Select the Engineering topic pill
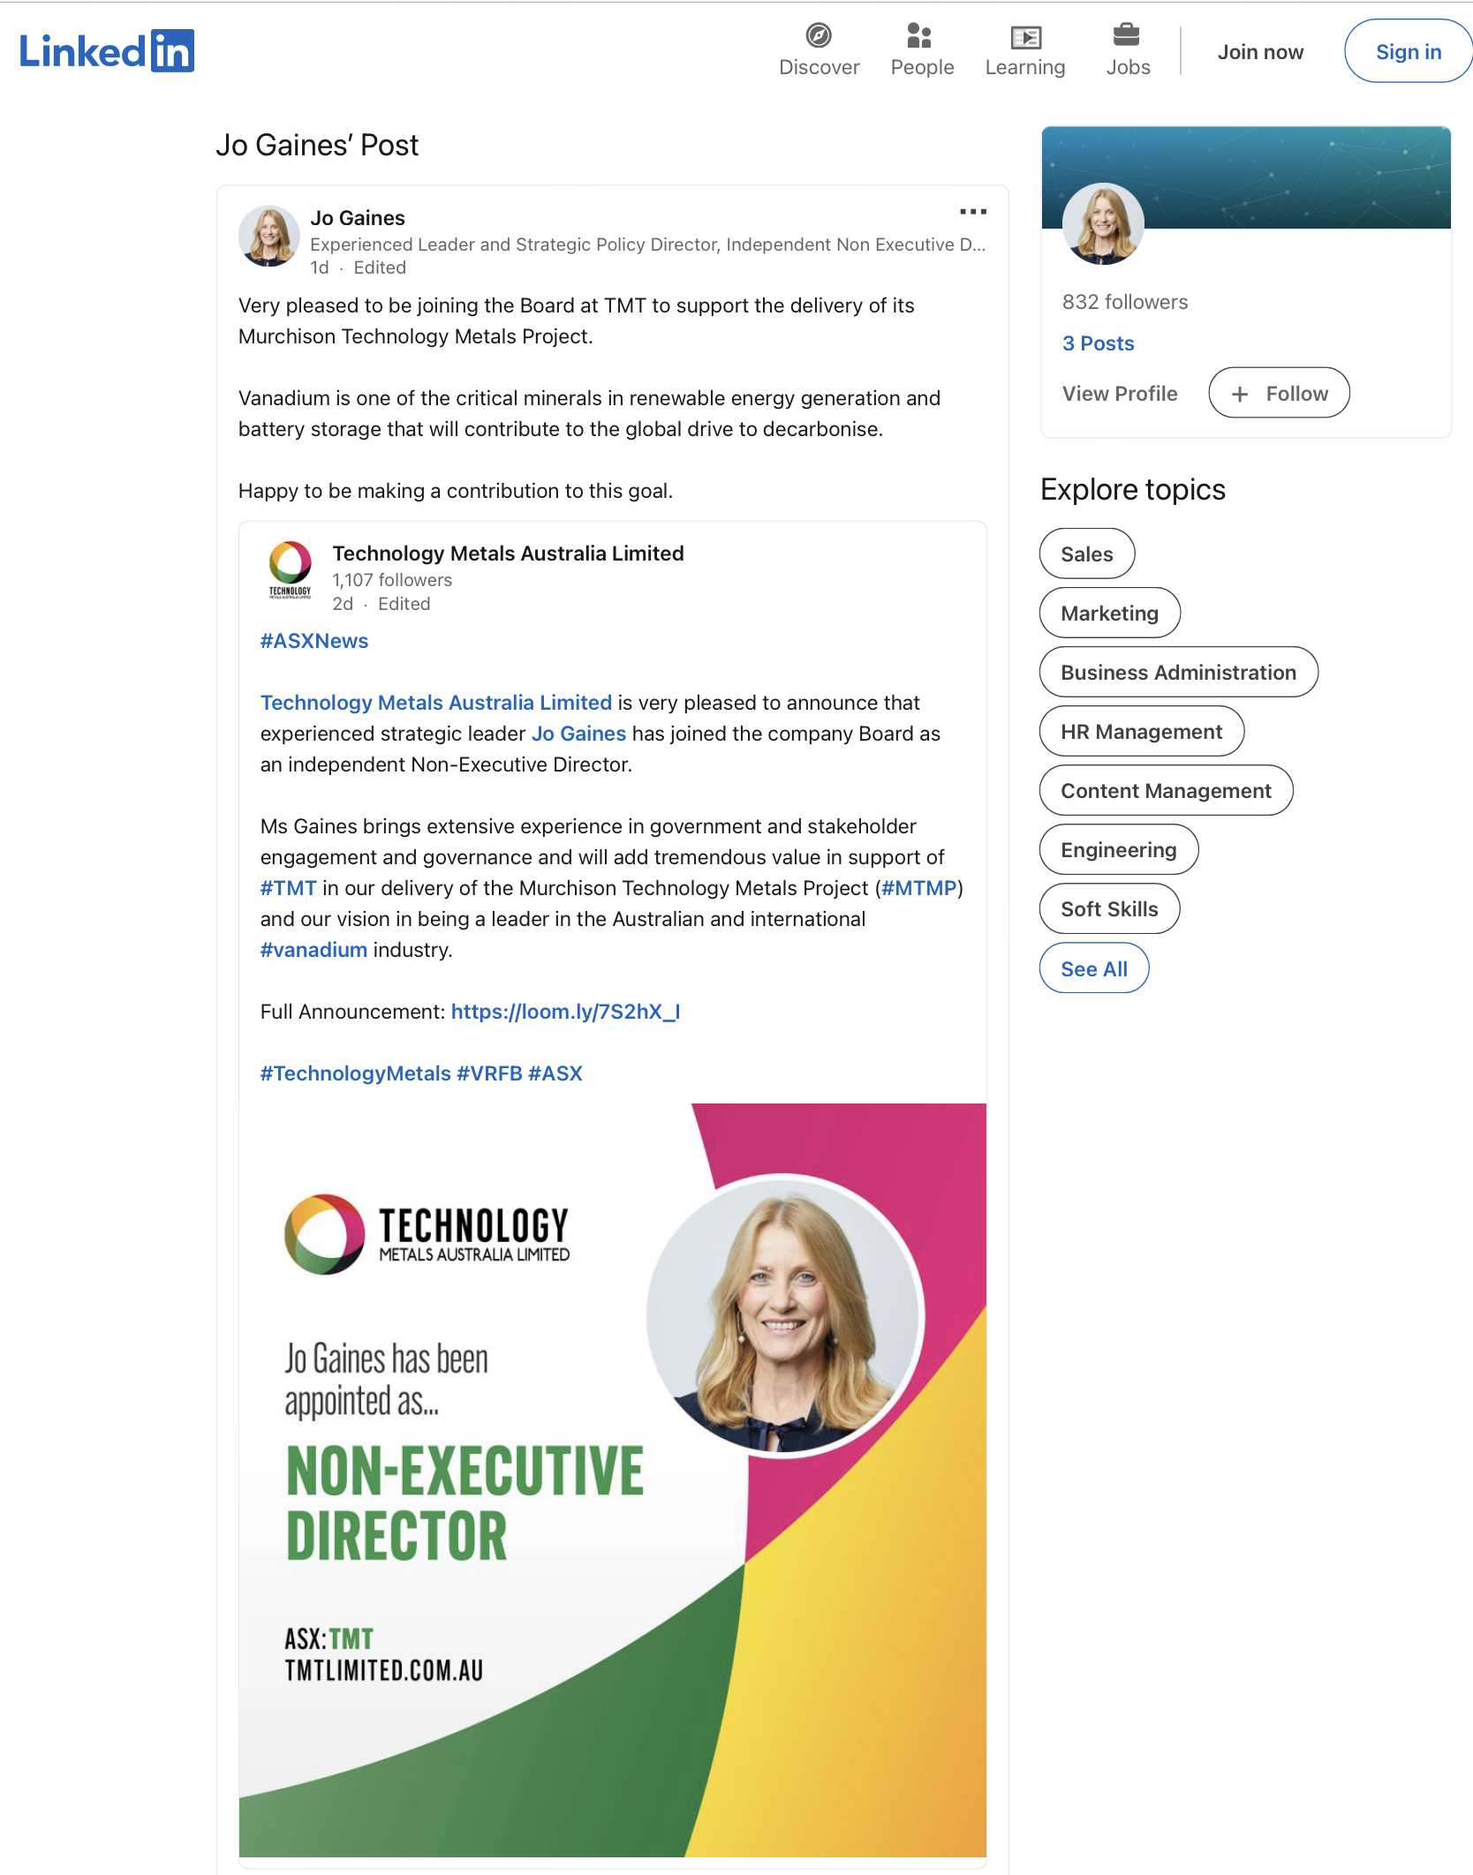The width and height of the screenshot is (1473, 1875). tap(1118, 850)
